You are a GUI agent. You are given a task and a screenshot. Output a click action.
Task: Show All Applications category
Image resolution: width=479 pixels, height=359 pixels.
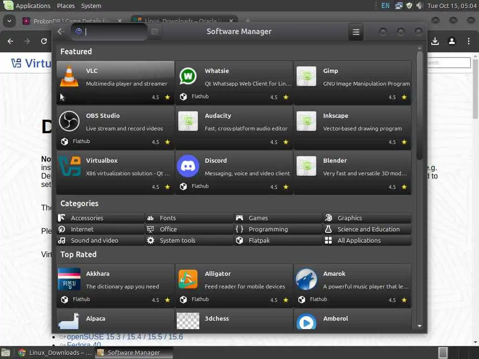(x=367, y=241)
